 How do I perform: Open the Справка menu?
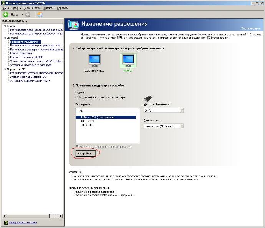[62, 8]
